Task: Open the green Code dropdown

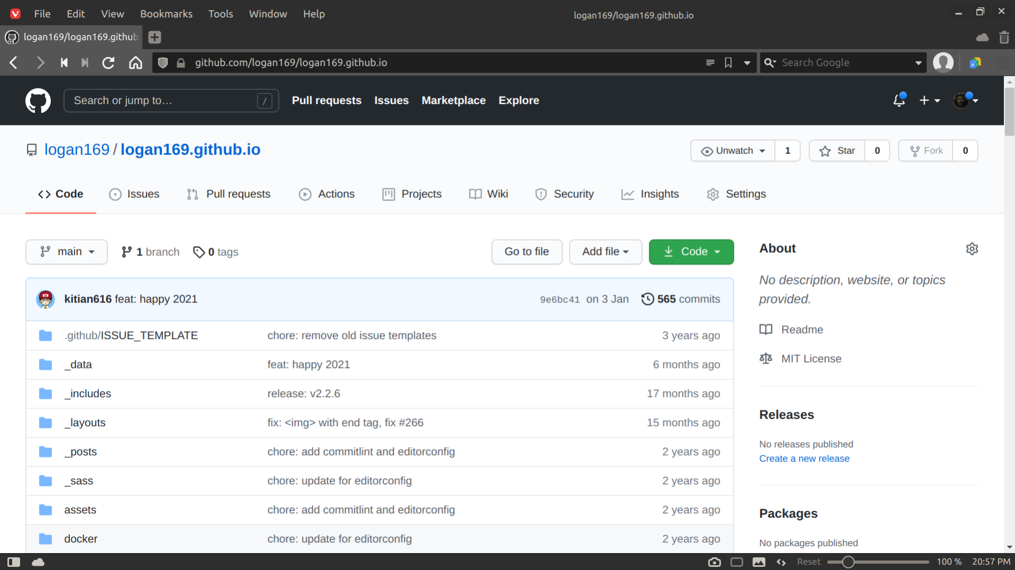Action: 691,252
